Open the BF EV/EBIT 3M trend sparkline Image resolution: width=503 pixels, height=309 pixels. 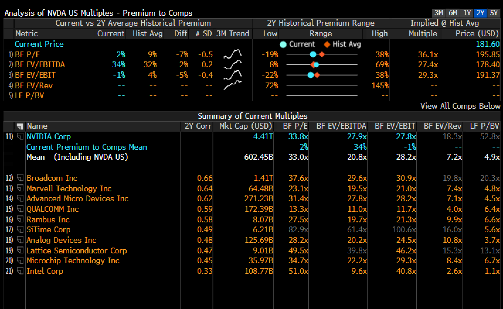pyautogui.click(x=233, y=75)
